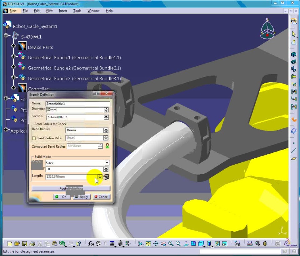Click the Paste clipboard icon
Screen dimensions: 300x256
tap(54, 243)
